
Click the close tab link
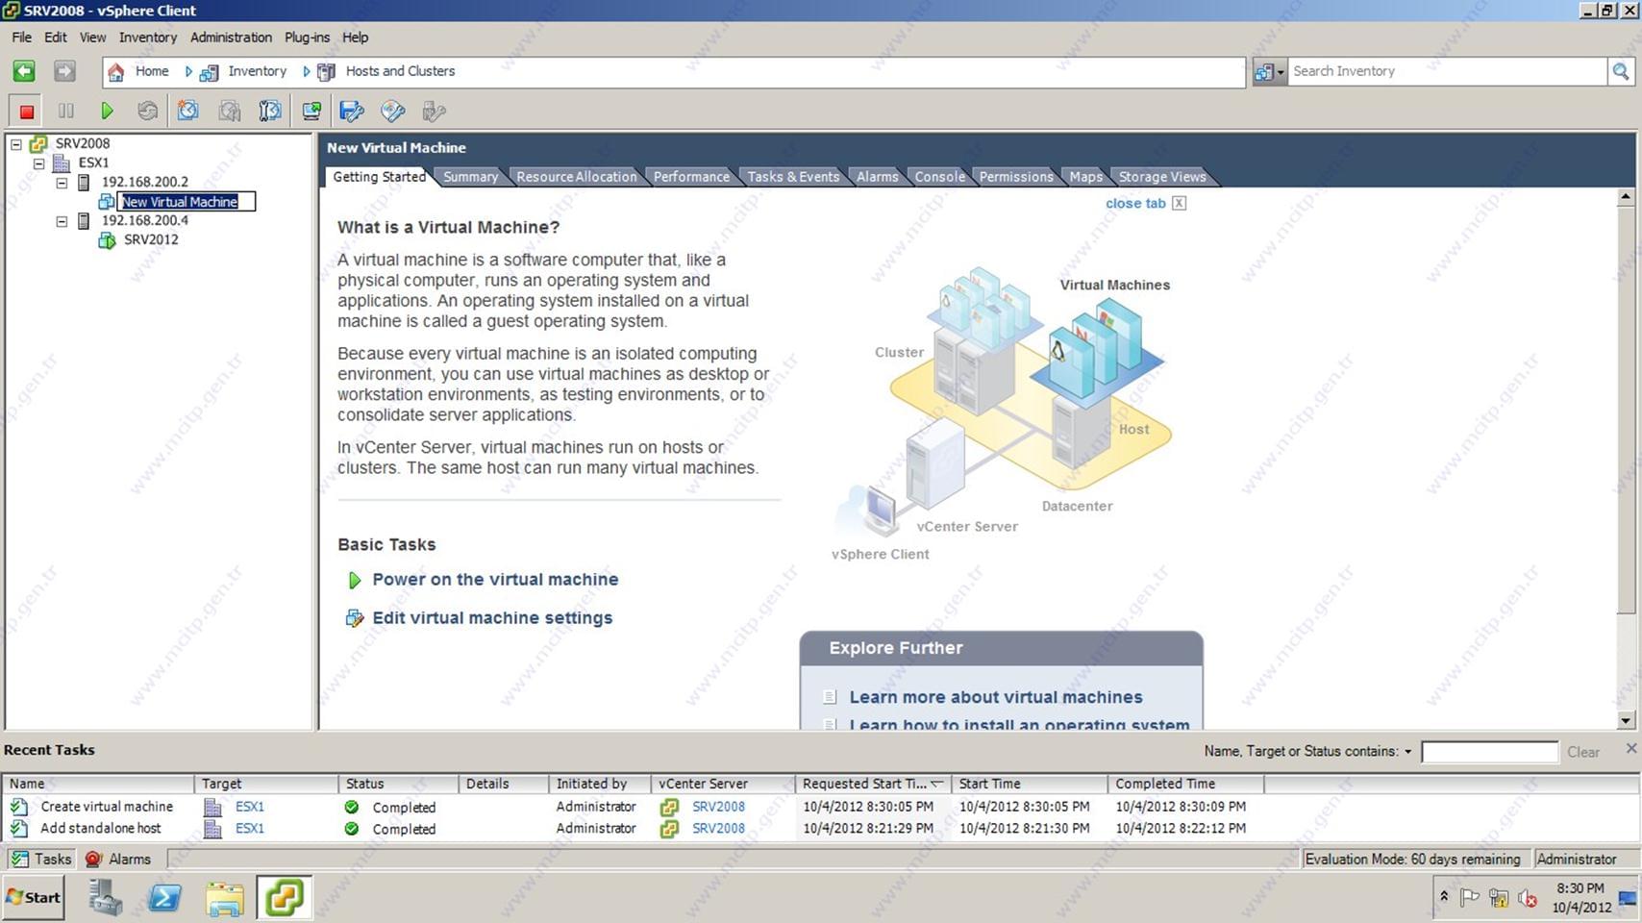pos(1135,204)
